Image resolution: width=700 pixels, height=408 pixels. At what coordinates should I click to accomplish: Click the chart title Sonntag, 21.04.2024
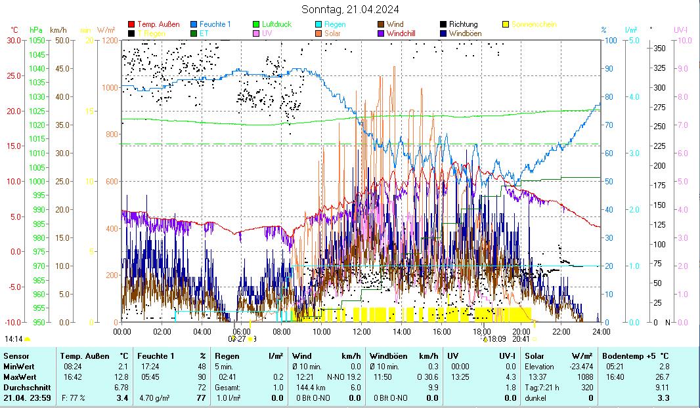[x=349, y=9]
